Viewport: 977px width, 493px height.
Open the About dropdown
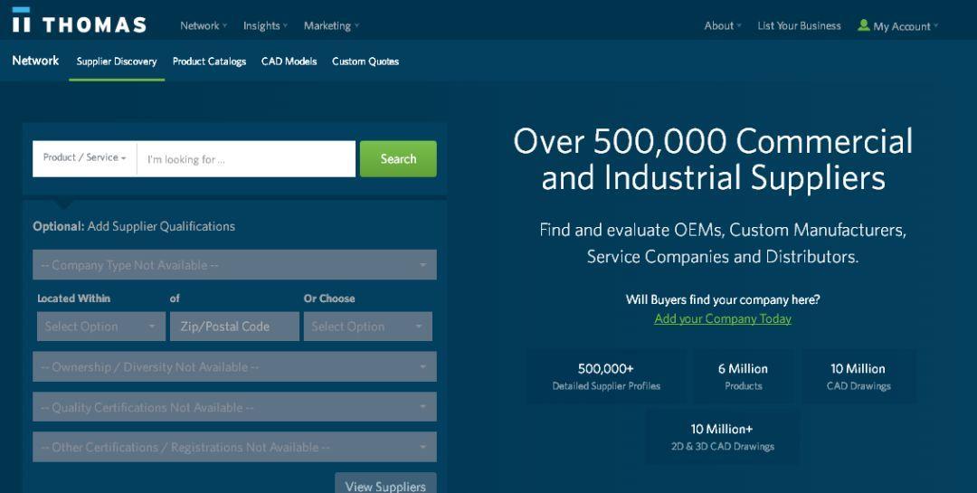[x=722, y=25]
